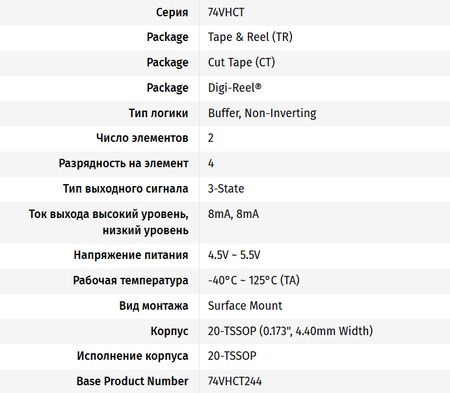Click the Рабочая температура label
The width and height of the screenshot is (450, 393).
(131, 280)
